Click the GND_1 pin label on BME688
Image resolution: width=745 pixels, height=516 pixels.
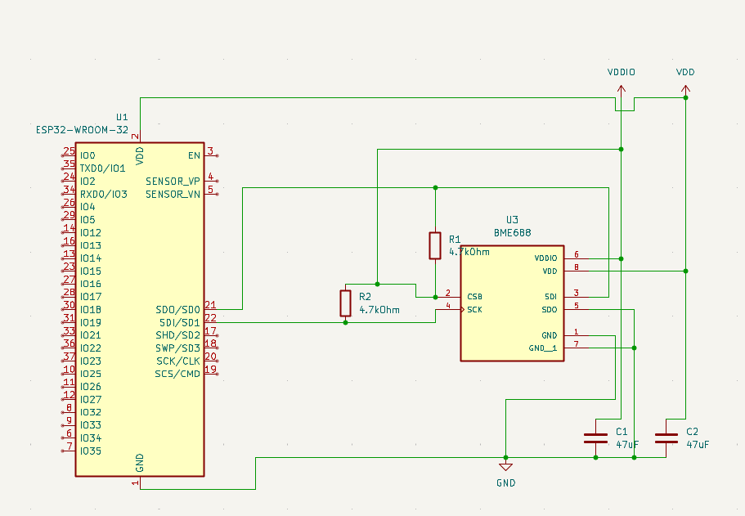542,348
